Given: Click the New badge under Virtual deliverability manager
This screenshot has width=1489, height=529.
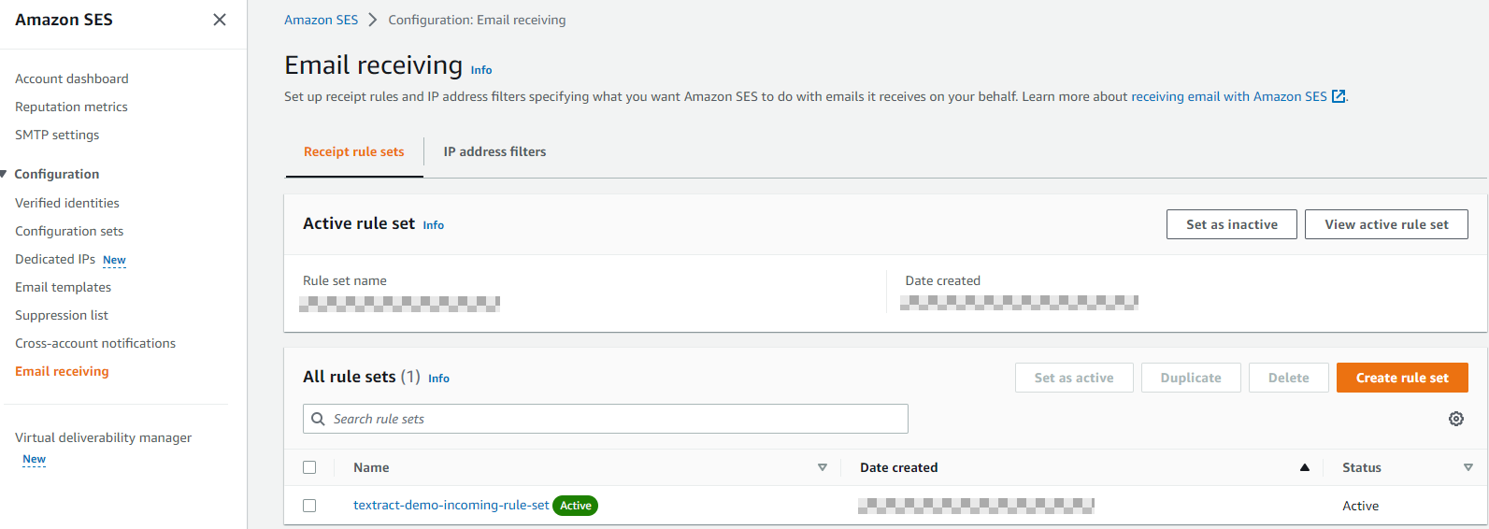Looking at the screenshot, I should 34,459.
